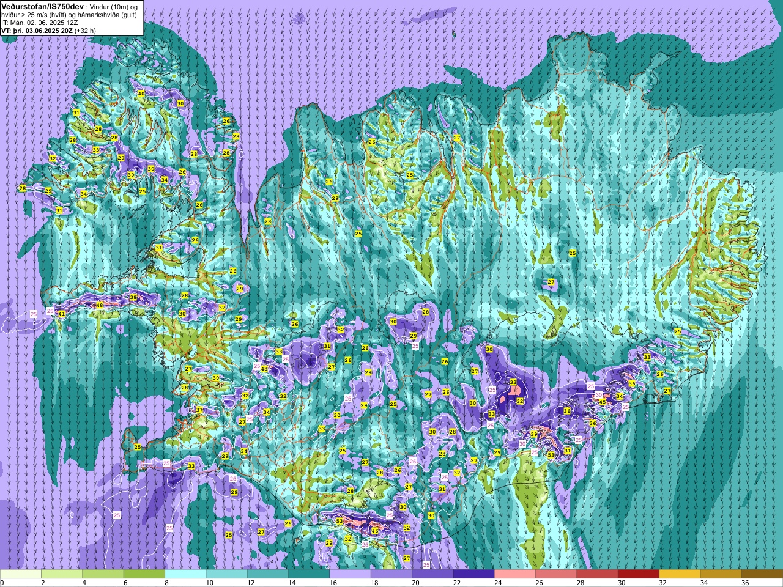The height and width of the screenshot is (587, 783).
Task: Click the 'VT: þri. 03.06.2025 20Z' valid time text
Action: click(x=37, y=31)
